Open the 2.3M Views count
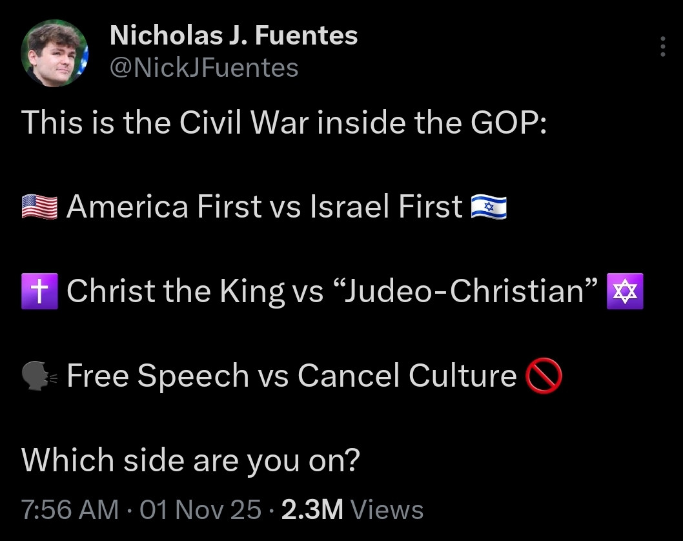683x541 pixels. (352, 510)
